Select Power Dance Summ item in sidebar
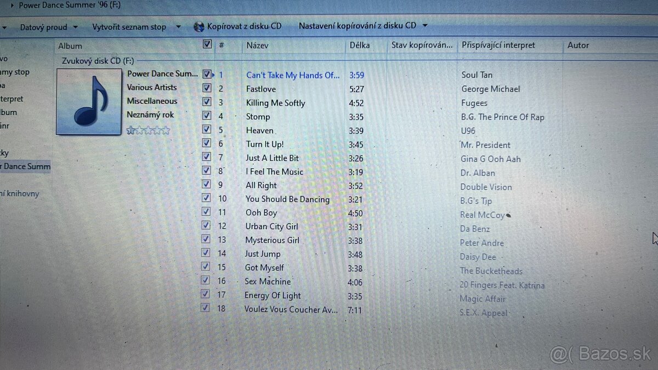 25,166
